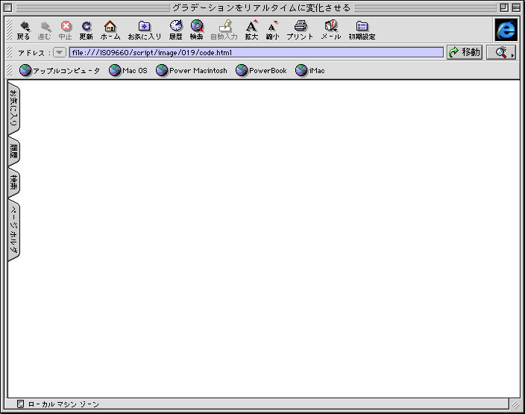525x414 pixels.
Task: Click the favorites bar grab handle
Action: (x=10, y=70)
